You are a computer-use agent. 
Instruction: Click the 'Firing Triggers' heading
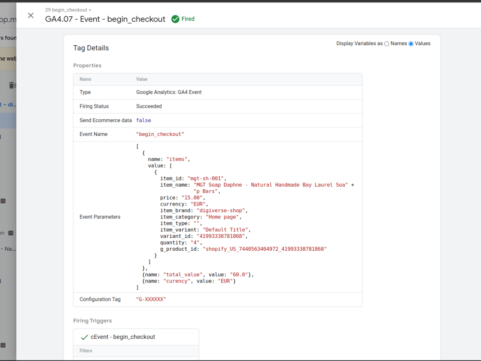click(x=92, y=321)
